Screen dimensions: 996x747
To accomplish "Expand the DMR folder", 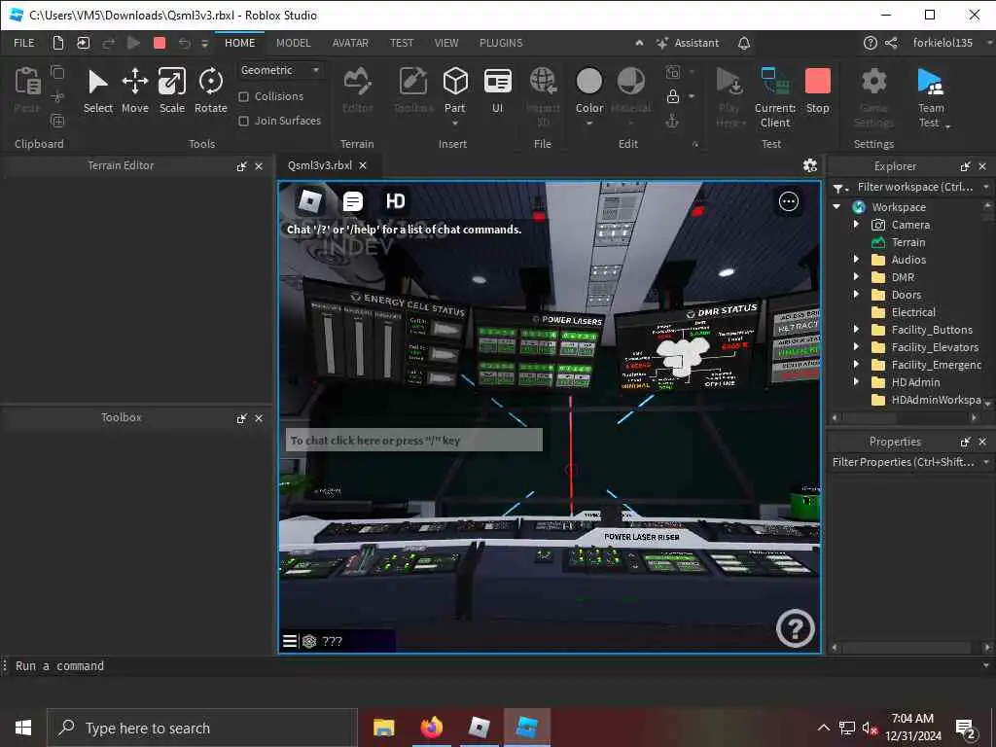I will (856, 277).
